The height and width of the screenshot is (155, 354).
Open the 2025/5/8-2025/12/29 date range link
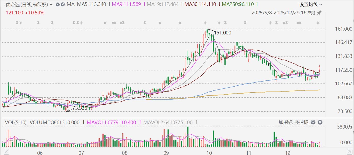coord(284,13)
